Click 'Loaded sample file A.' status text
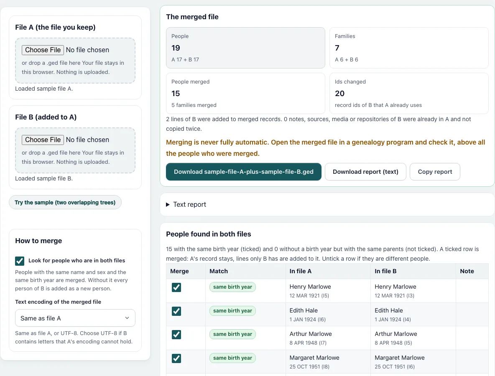Viewport: 495px width, 376px height. pyautogui.click(x=44, y=89)
